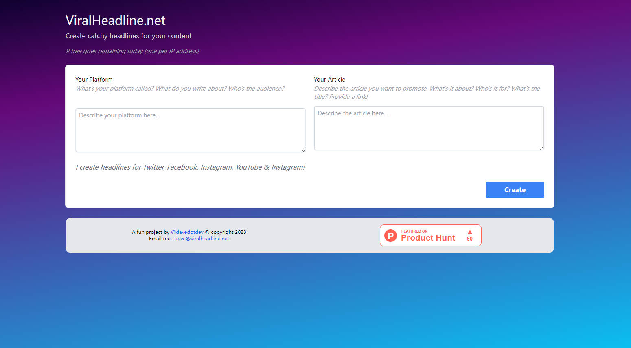The image size is (631, 348).
Task: Click the 'What's your platform called?' hint text
Action: 180,89
